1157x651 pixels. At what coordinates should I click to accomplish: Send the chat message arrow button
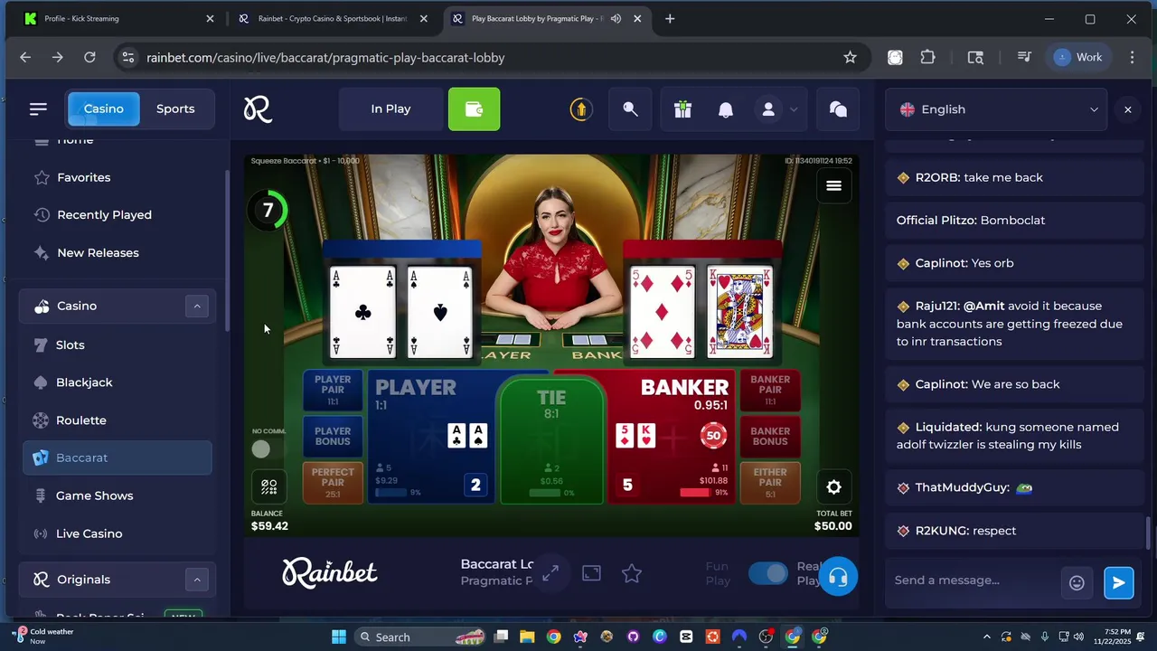coord(1118,582)
